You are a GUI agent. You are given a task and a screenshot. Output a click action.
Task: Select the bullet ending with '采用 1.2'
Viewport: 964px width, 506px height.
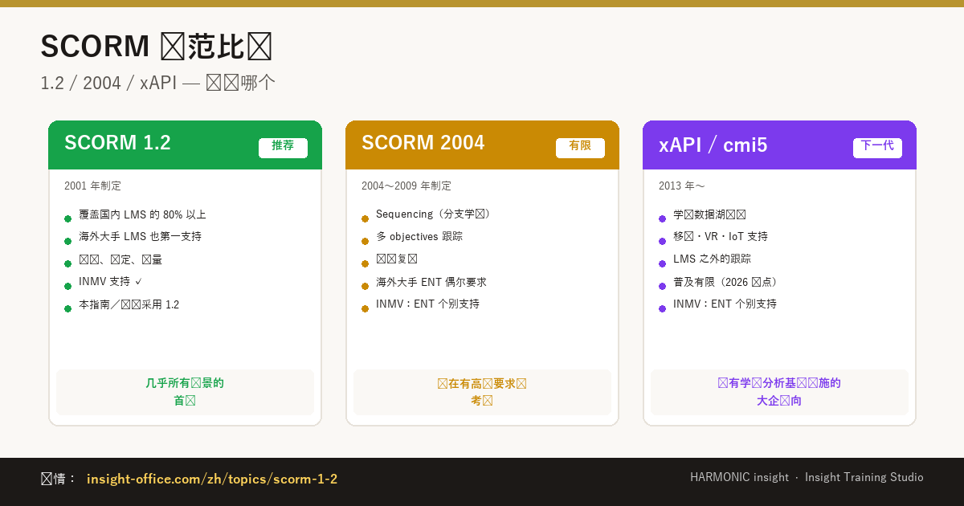tap(129, 304)
